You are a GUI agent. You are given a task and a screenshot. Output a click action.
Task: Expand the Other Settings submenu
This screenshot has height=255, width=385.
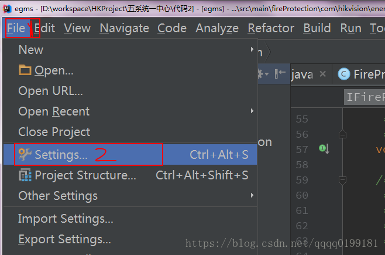click(x=252, y=195)
